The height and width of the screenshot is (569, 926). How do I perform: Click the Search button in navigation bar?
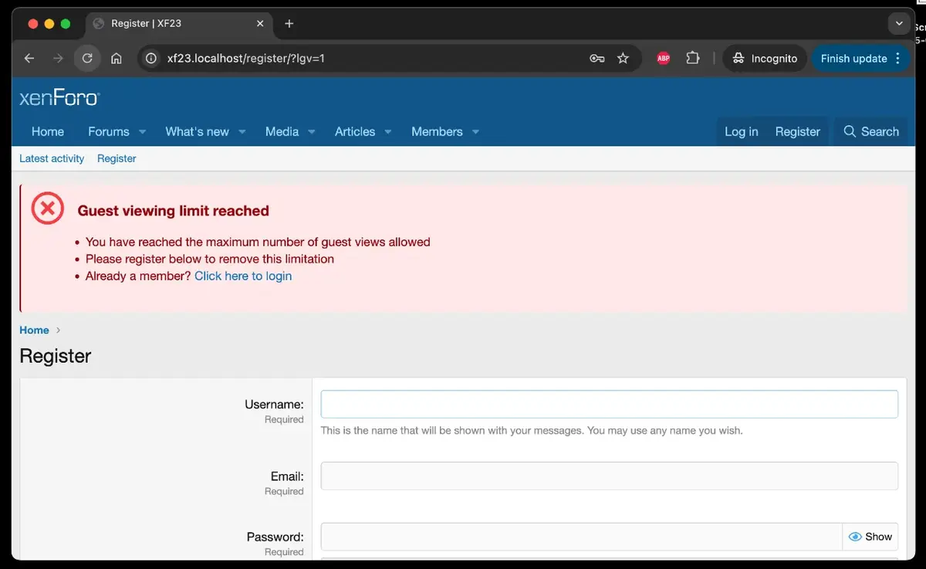(871, 132)
